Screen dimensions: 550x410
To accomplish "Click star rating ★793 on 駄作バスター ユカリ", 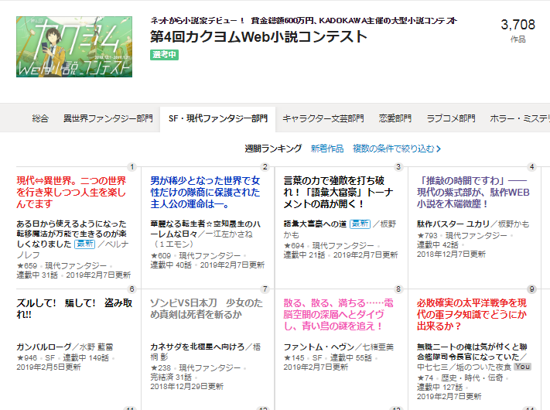I will [427, 235].
